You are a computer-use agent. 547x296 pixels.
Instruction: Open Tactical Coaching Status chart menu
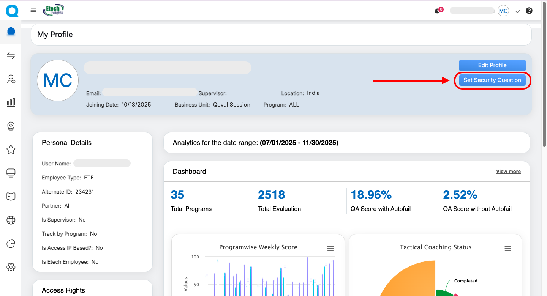[x=507, y=248]
